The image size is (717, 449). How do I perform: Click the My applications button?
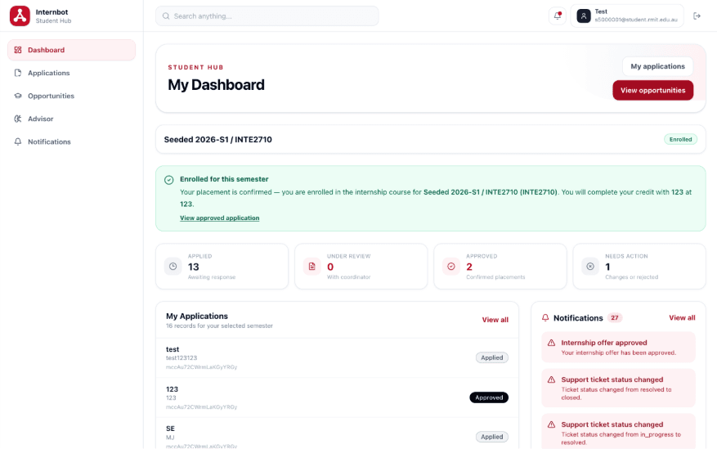pos(657,66)
